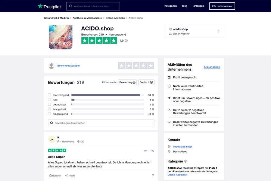Click the chat bubbles icon for negativen Bewertungen beantwortet
This screenshot has width=271, height=181.
pyautogui.click(x=169, y=110)
